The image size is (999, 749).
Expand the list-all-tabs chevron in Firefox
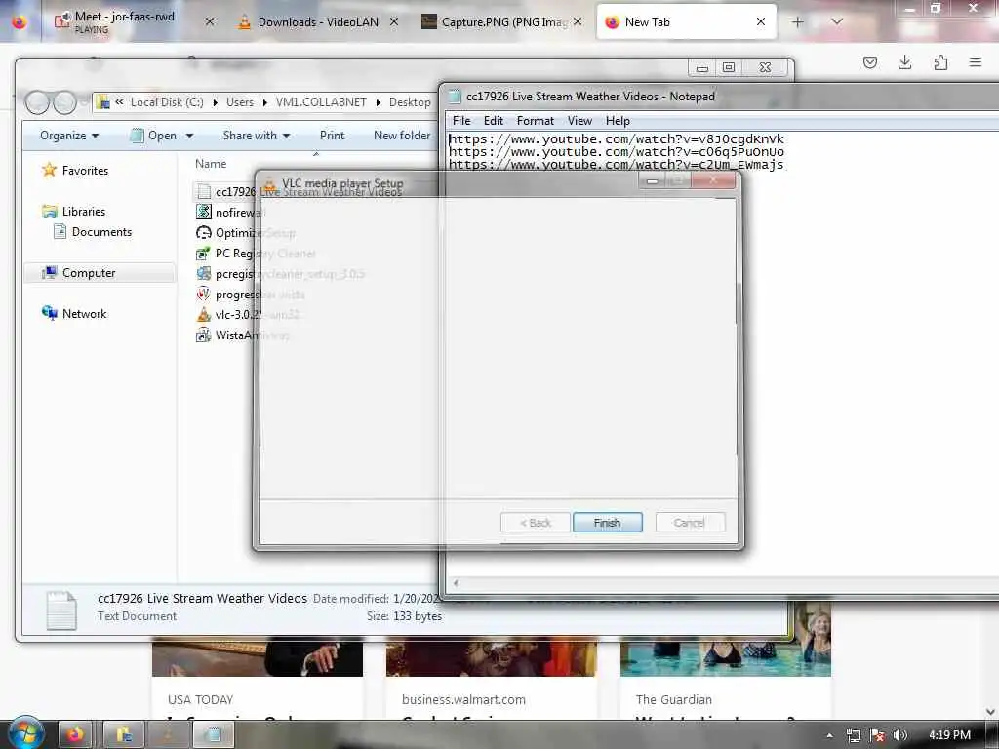837,22
